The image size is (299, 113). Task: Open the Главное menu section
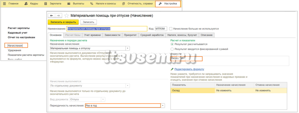(11, 3)
